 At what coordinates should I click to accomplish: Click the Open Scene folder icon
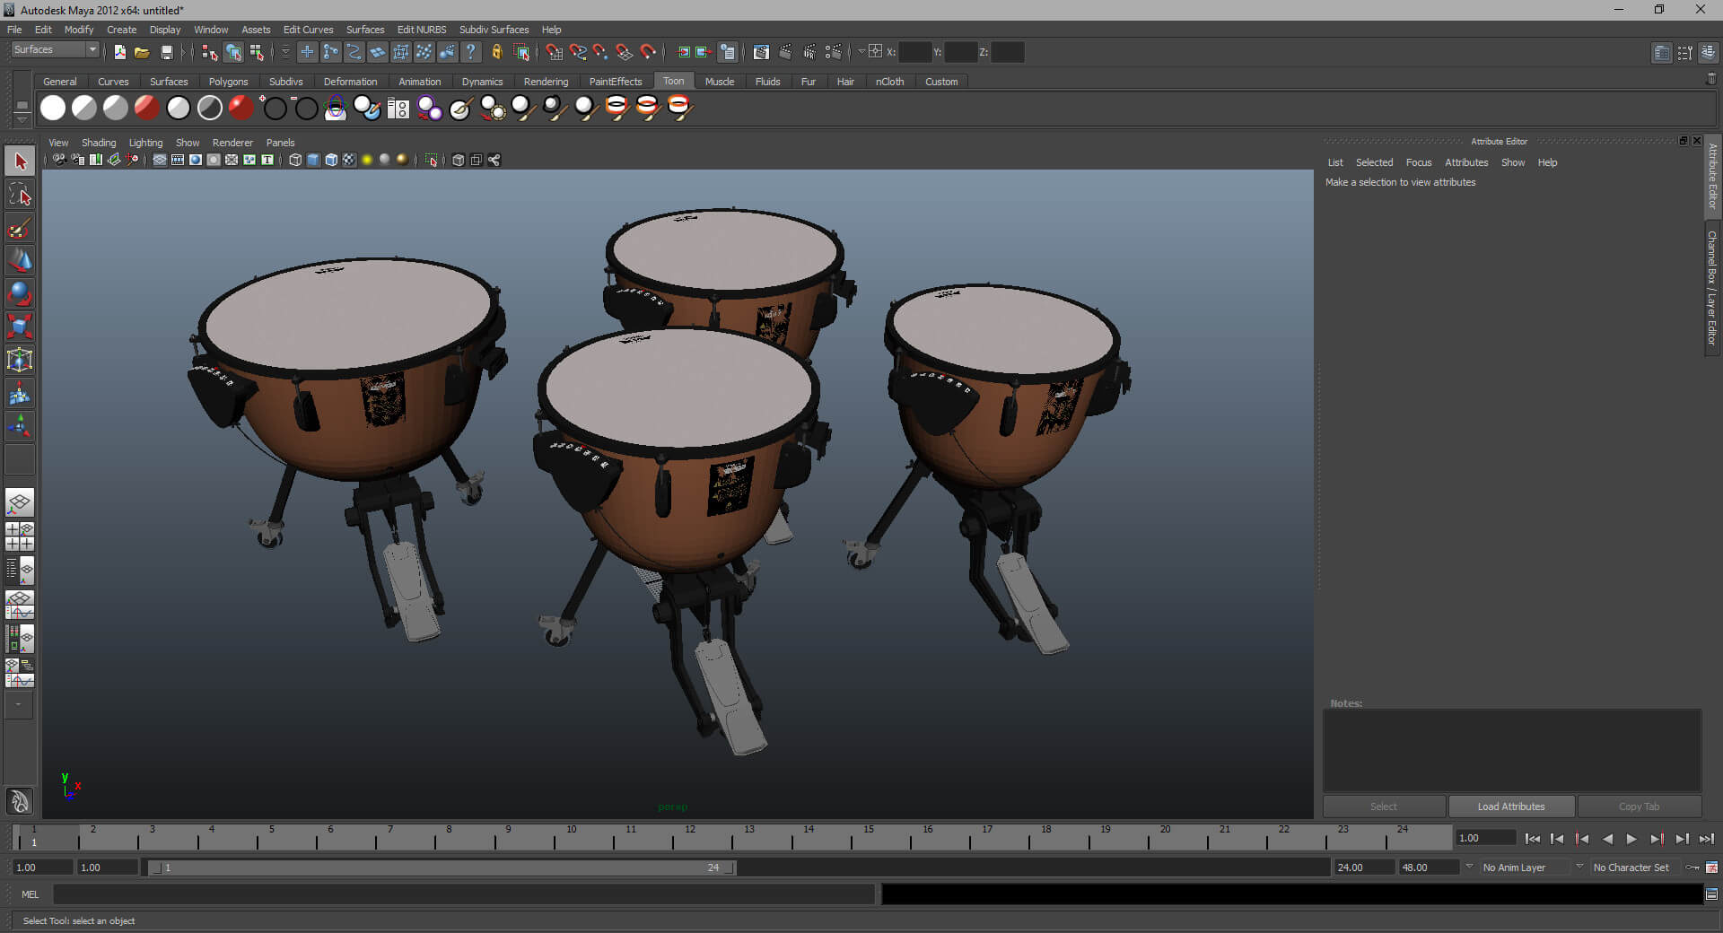142,53
